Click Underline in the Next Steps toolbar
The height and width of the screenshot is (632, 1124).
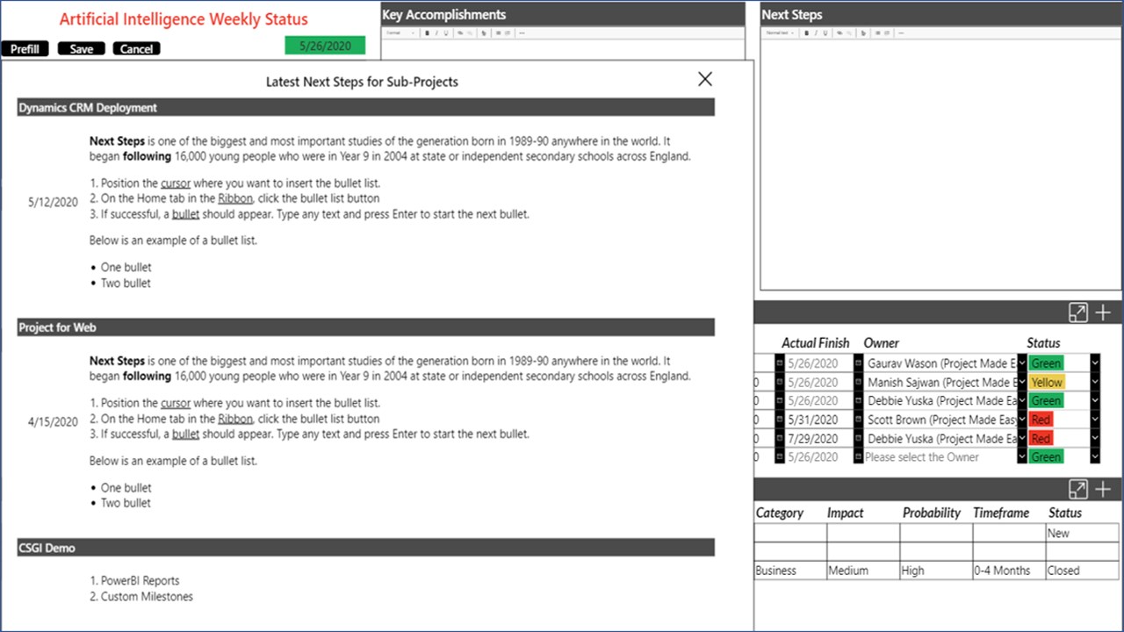(825, 33)
